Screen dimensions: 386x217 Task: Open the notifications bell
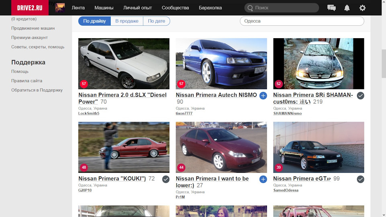(x=347, y=8)
